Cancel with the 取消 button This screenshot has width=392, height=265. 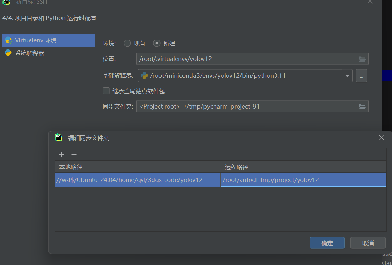(x=368, y=243)
